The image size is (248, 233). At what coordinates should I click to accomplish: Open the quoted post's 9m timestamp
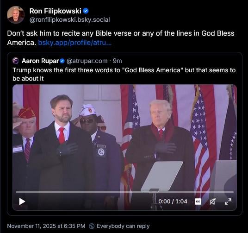click(118, 61)
